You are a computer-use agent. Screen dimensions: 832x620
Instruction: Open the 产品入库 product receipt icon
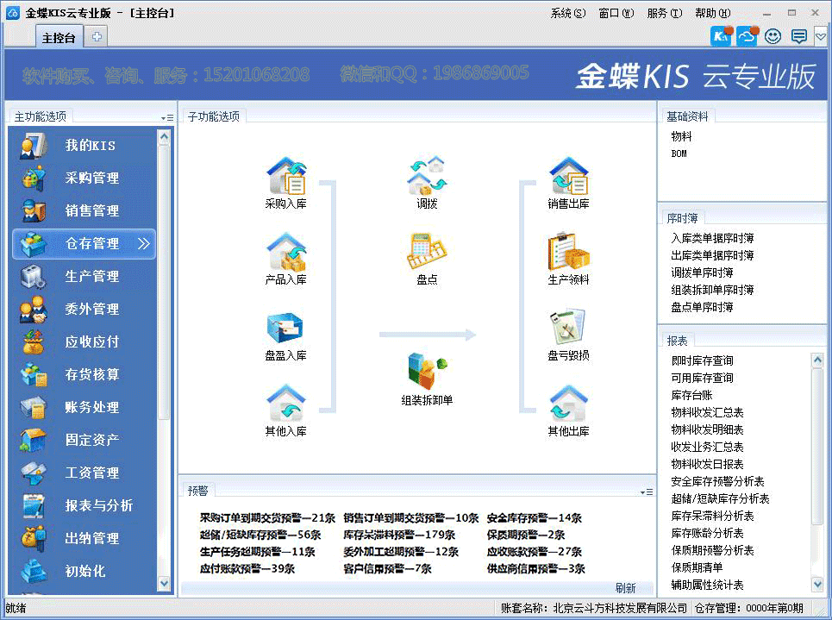click(285, 252)
